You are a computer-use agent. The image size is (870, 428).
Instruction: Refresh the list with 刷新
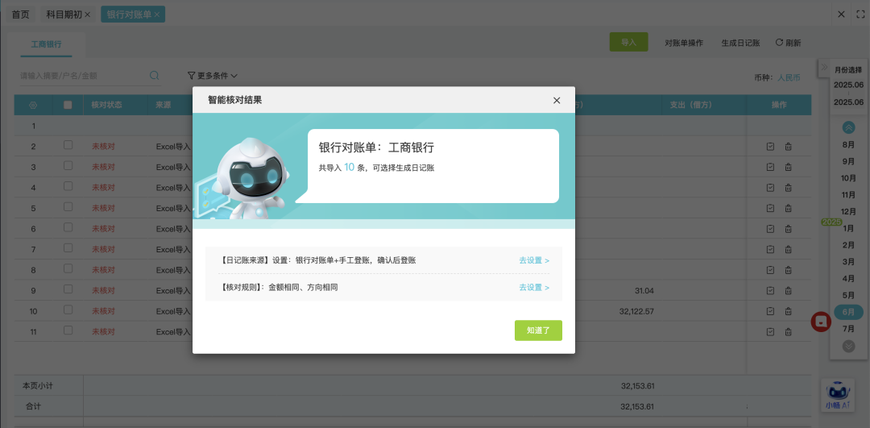coord(788,43)
